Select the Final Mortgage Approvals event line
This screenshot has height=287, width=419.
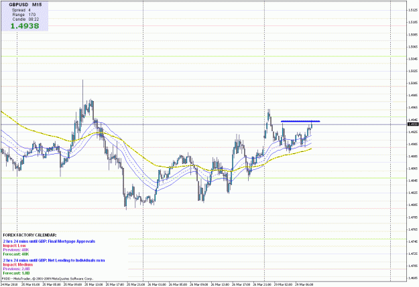49,242
